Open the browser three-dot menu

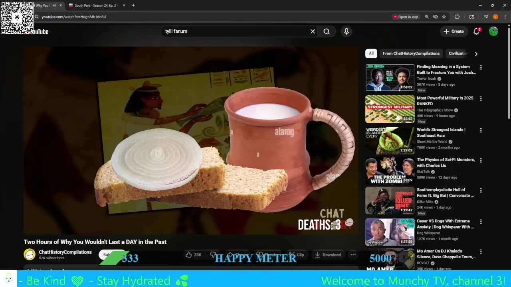pos(505,17)
